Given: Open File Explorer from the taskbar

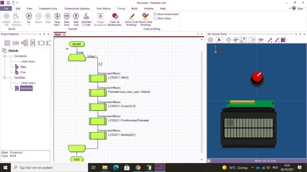Looking at the screenshot, I should (105, 167).
